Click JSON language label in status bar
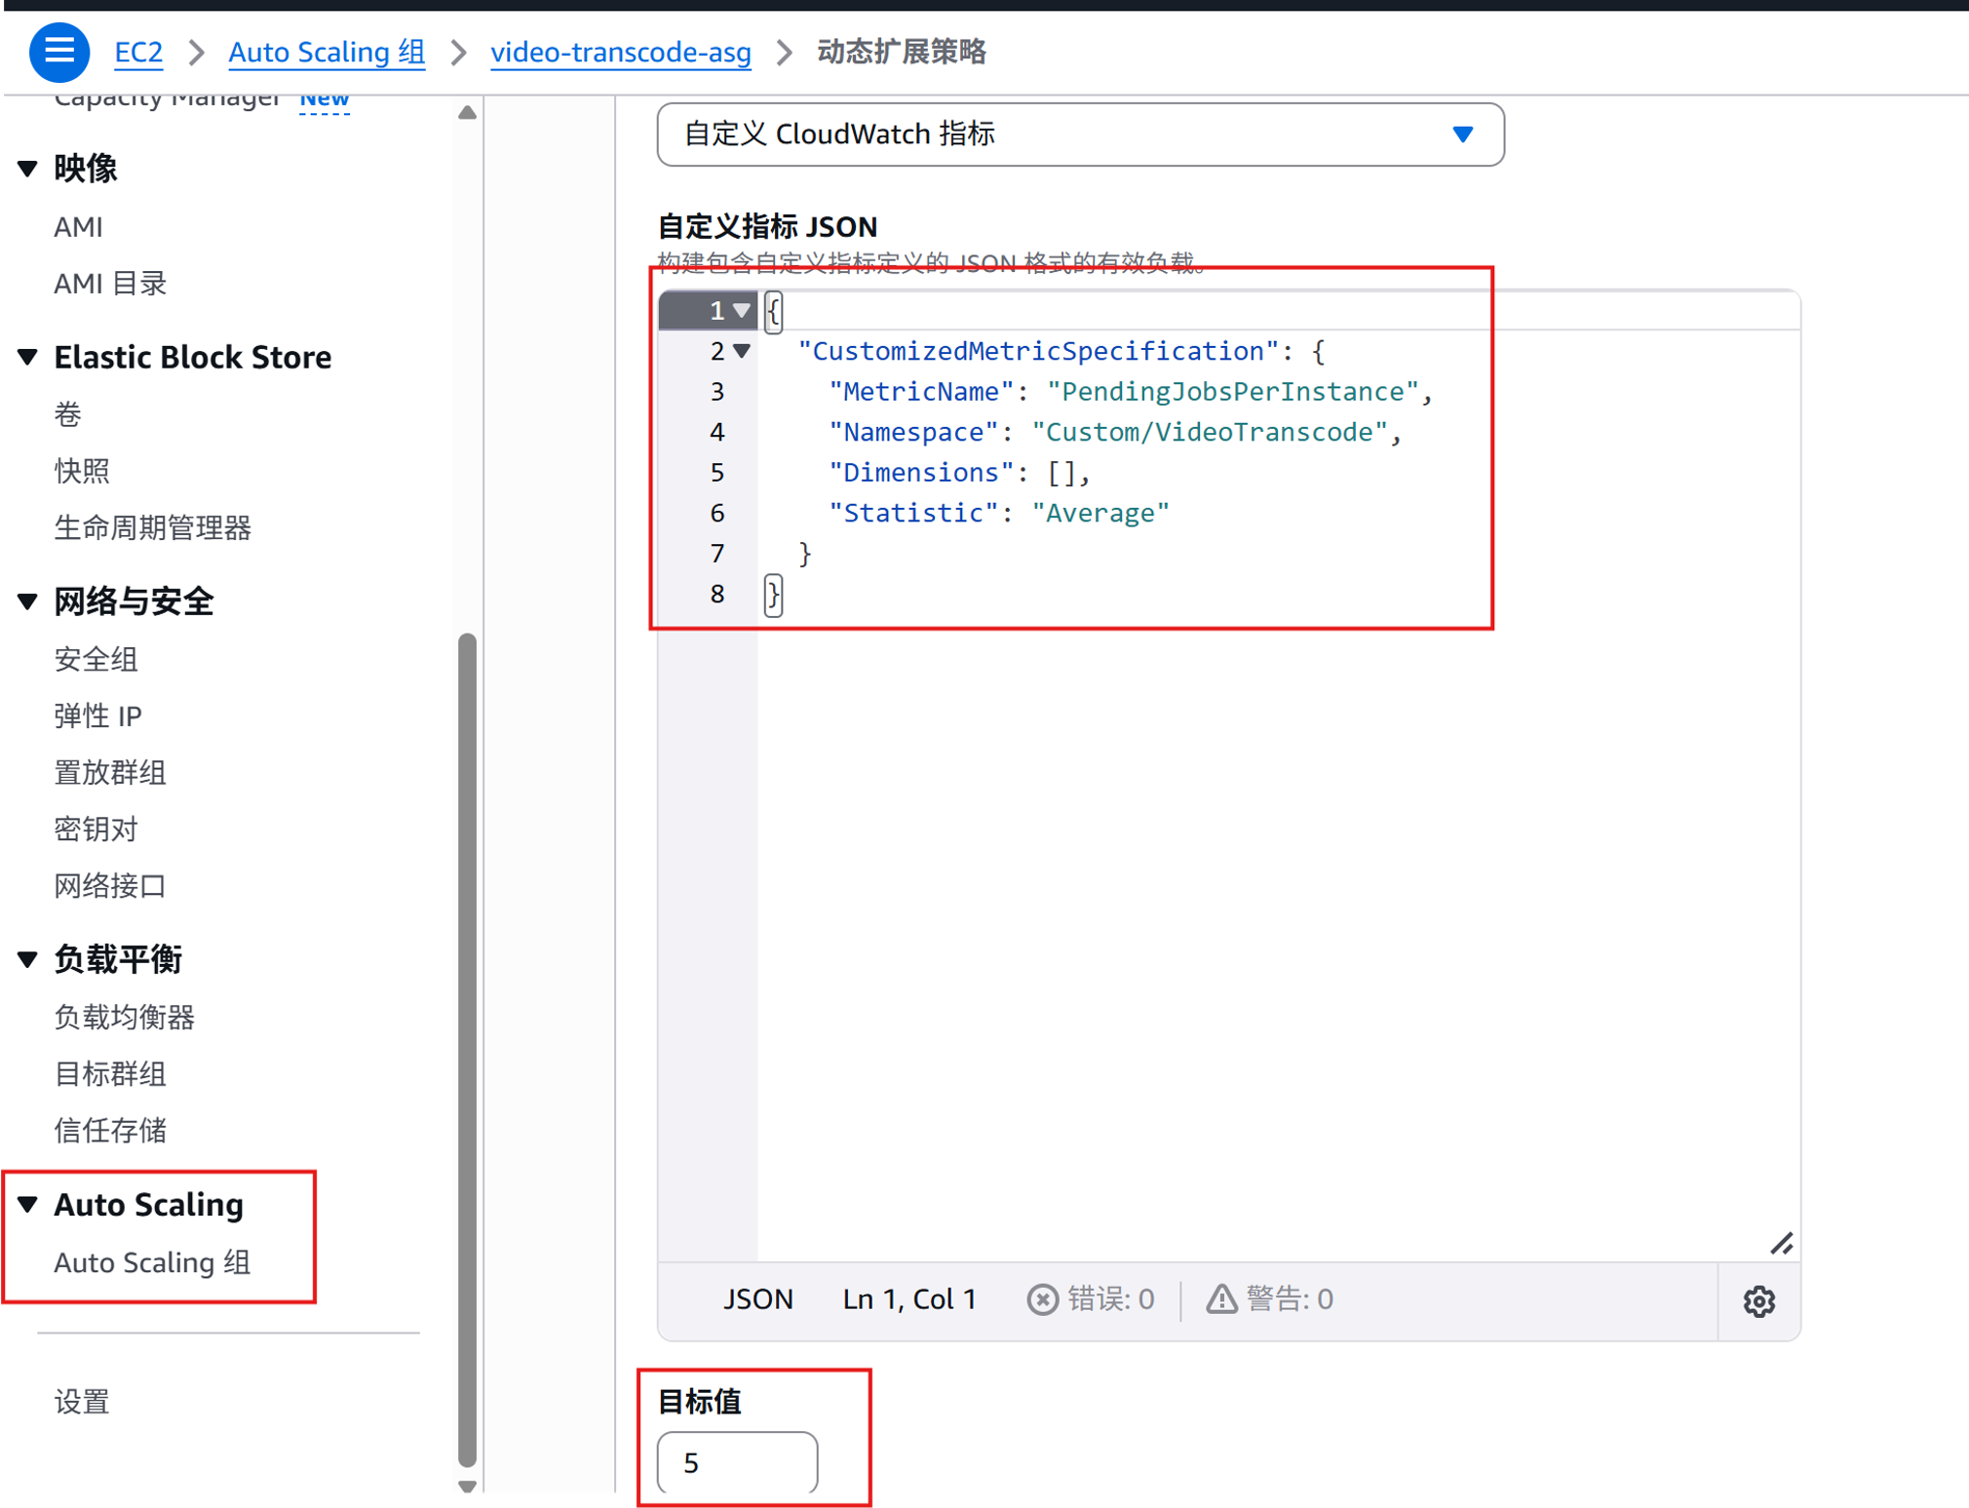Image resolution: width=1969 pixels, height=1508 pixels. click(757, 1298)
